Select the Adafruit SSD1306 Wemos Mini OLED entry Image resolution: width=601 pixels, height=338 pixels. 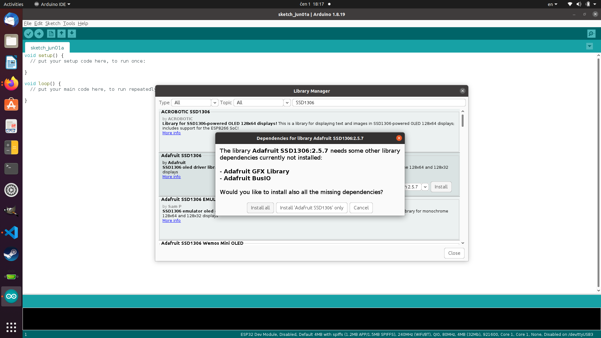point(202,243)
